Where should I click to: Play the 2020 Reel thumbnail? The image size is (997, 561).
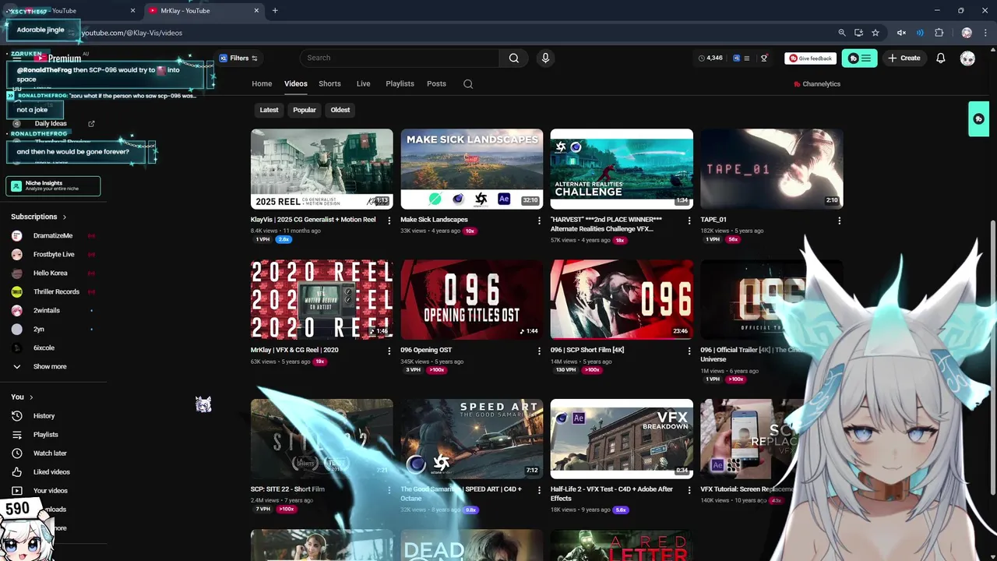pos(322,299)
